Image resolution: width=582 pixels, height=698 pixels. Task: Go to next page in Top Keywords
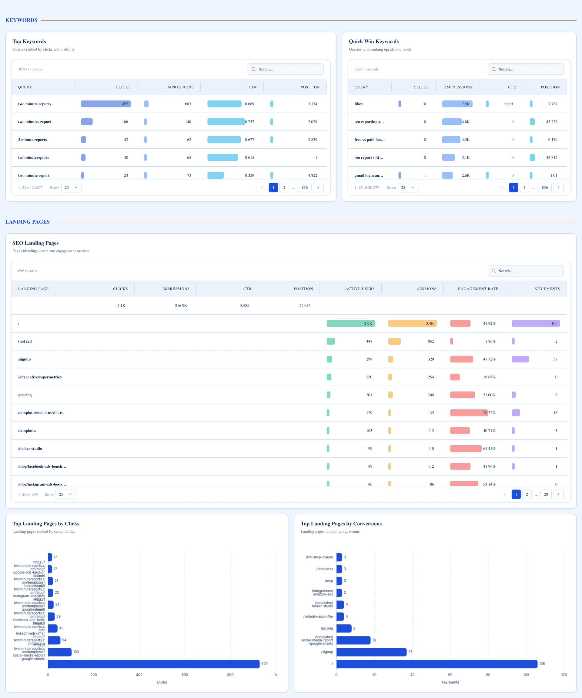[318, 188]
